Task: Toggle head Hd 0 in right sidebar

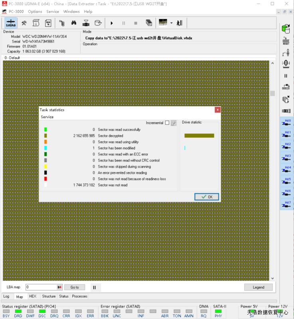Action: [286, 122]
